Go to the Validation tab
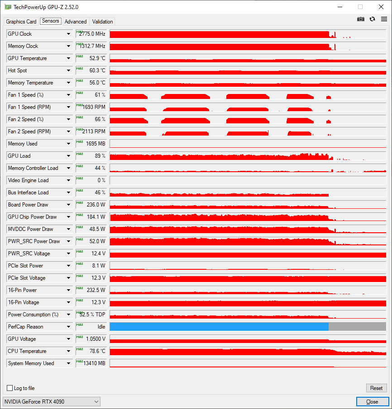Viewport: 392px width, 409px height. pyautogui.click(x=102, y=22)
